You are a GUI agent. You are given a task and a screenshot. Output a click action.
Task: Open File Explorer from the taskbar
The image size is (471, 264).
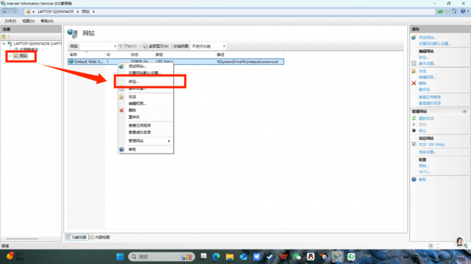tap(230, 257)
